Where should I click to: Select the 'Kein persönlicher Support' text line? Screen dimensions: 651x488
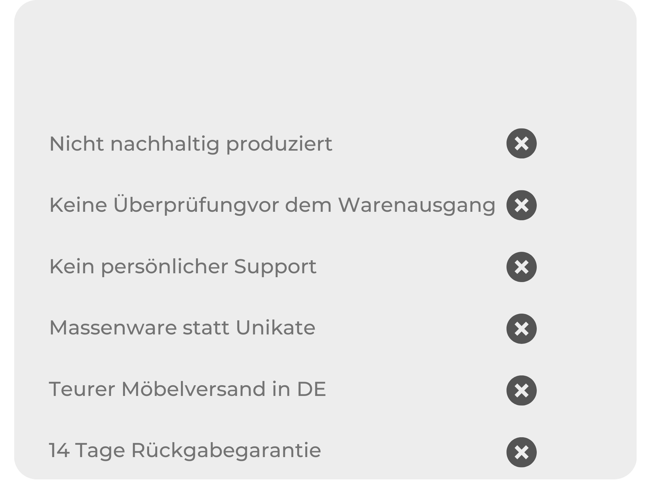point(183,267)
